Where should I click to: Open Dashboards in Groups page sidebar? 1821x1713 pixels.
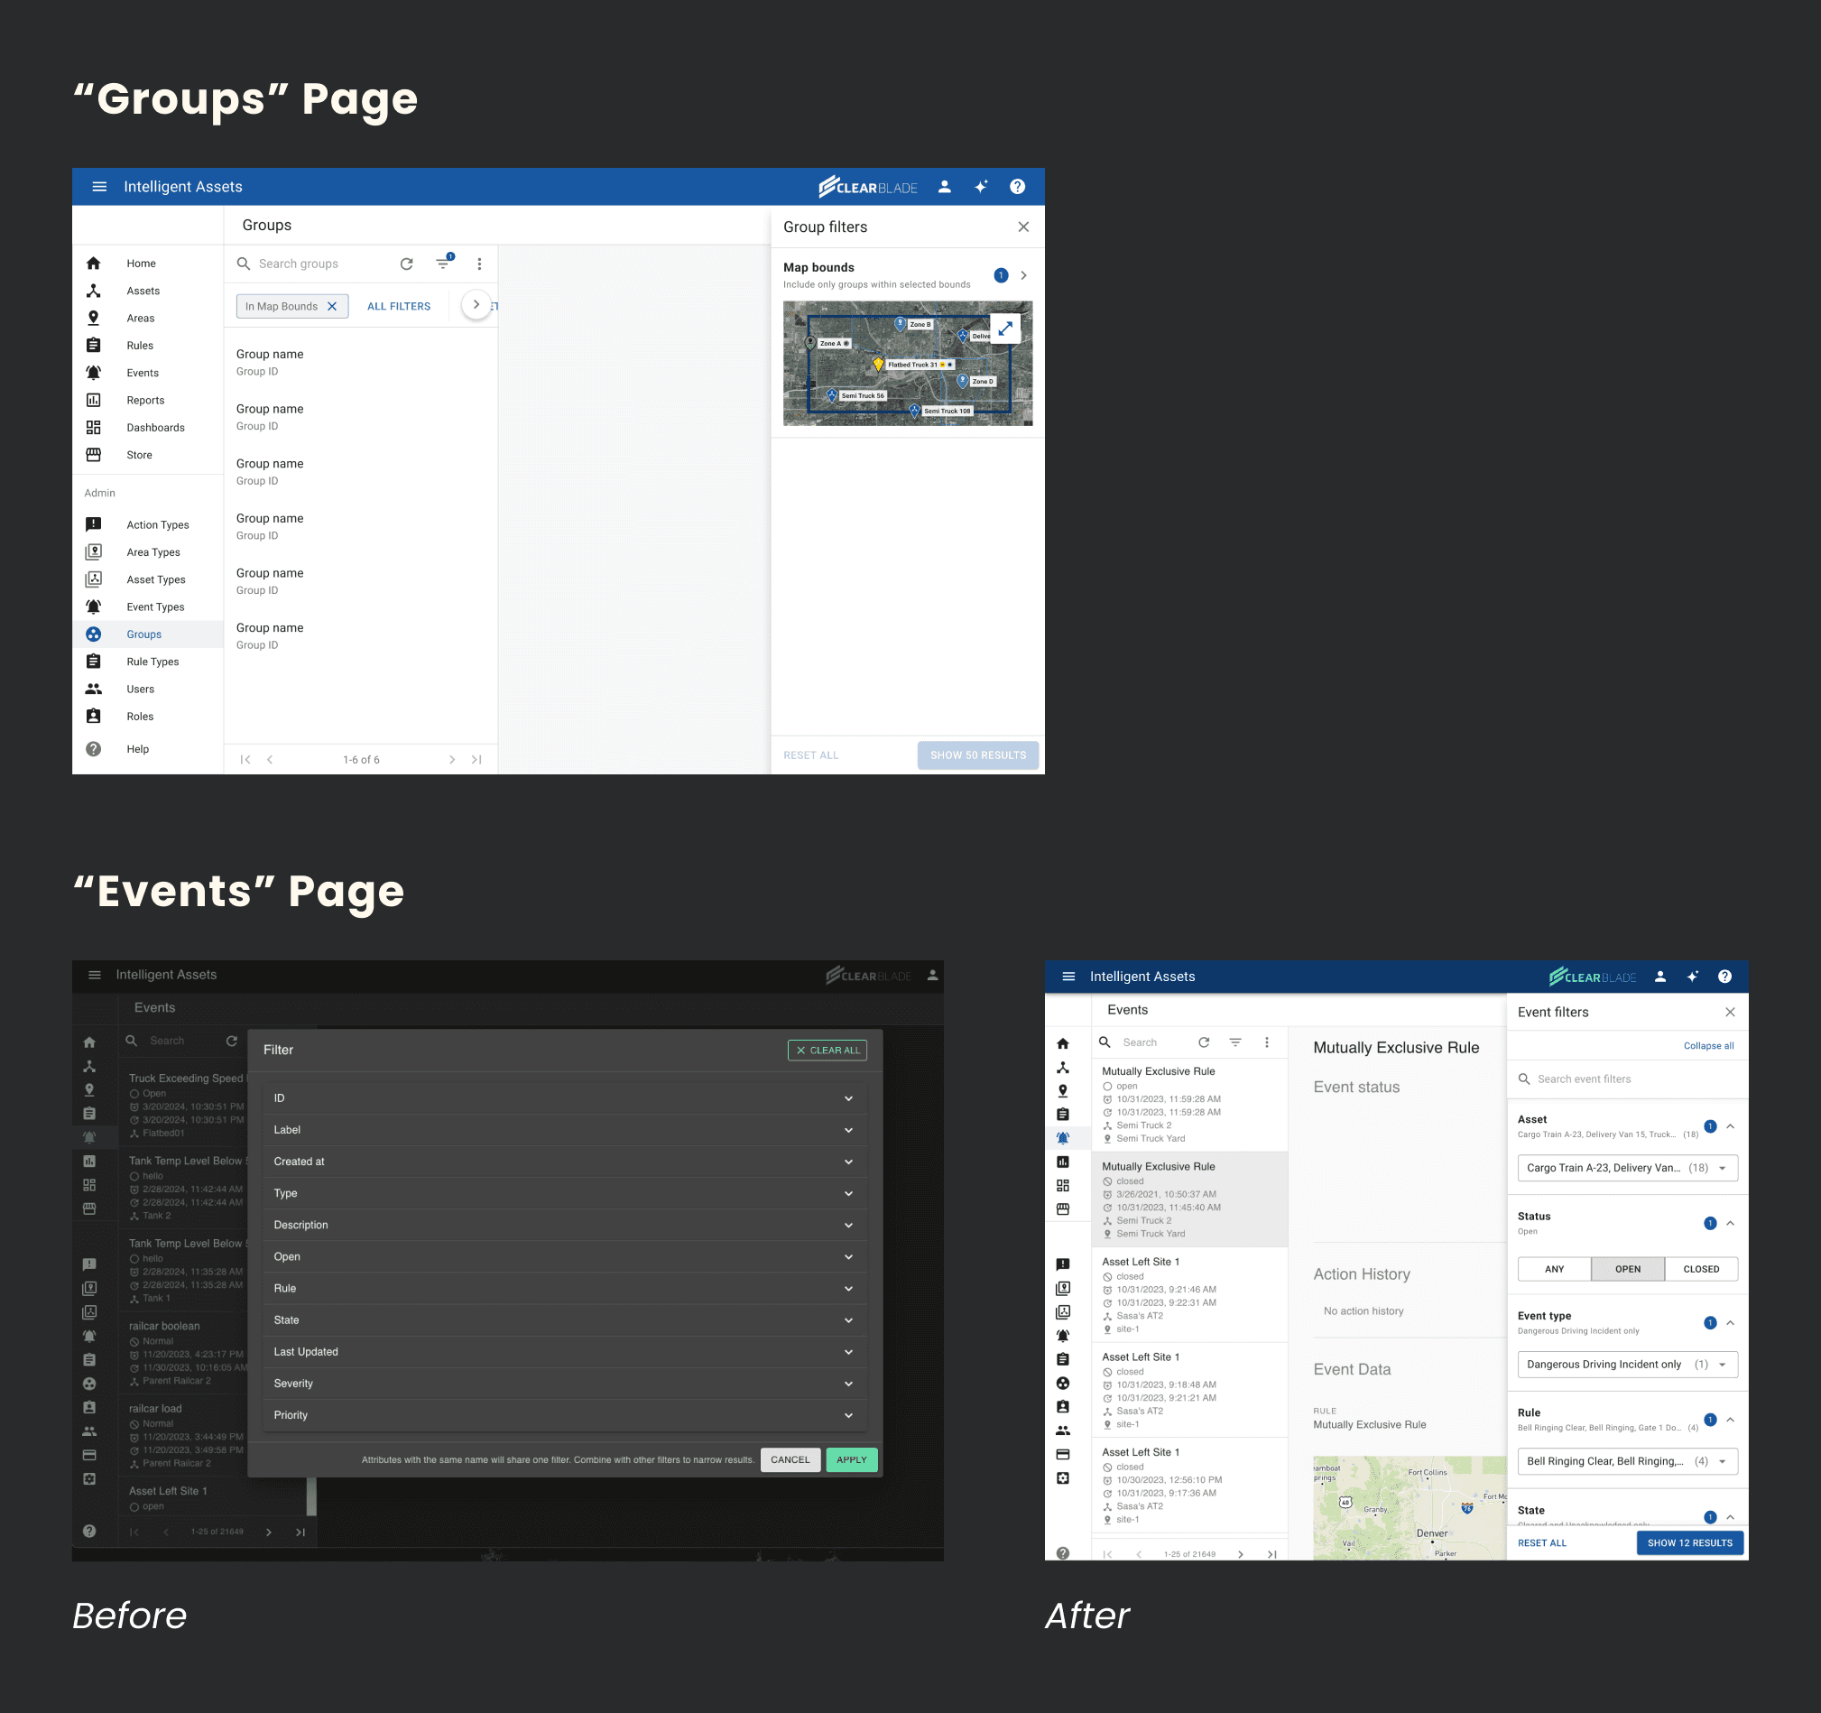155,428
